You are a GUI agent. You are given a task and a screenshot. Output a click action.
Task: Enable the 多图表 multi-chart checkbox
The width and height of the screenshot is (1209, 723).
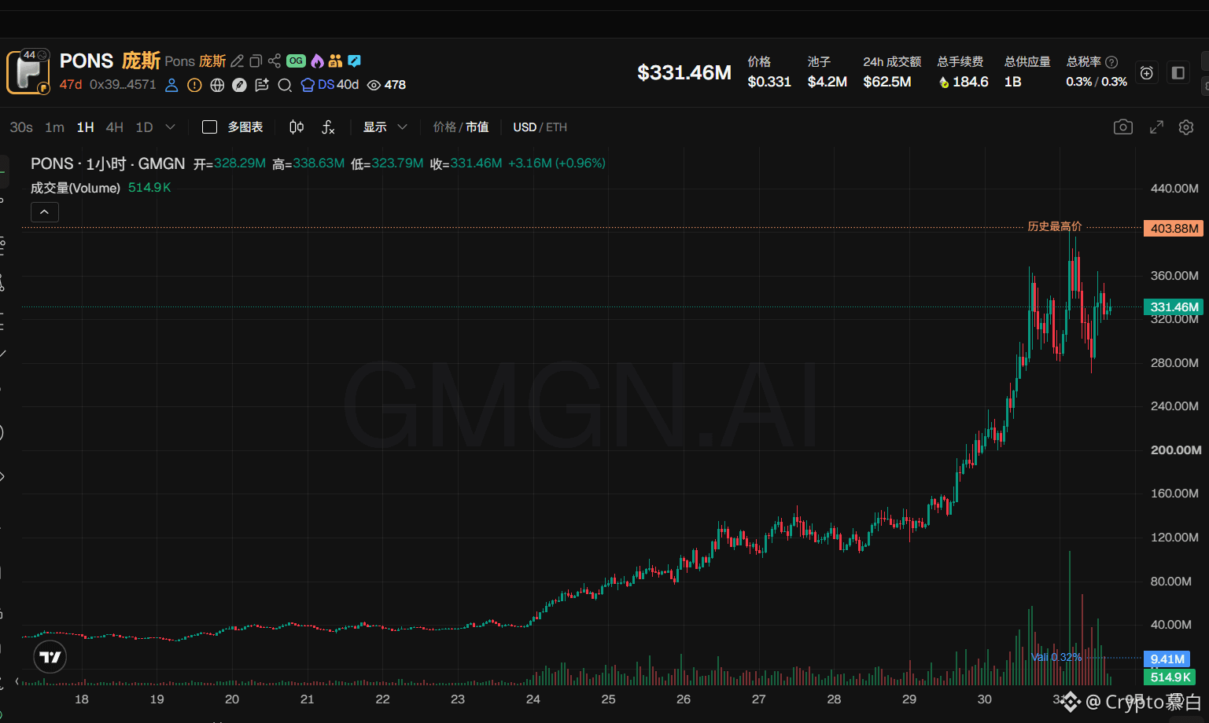point(209,127)
